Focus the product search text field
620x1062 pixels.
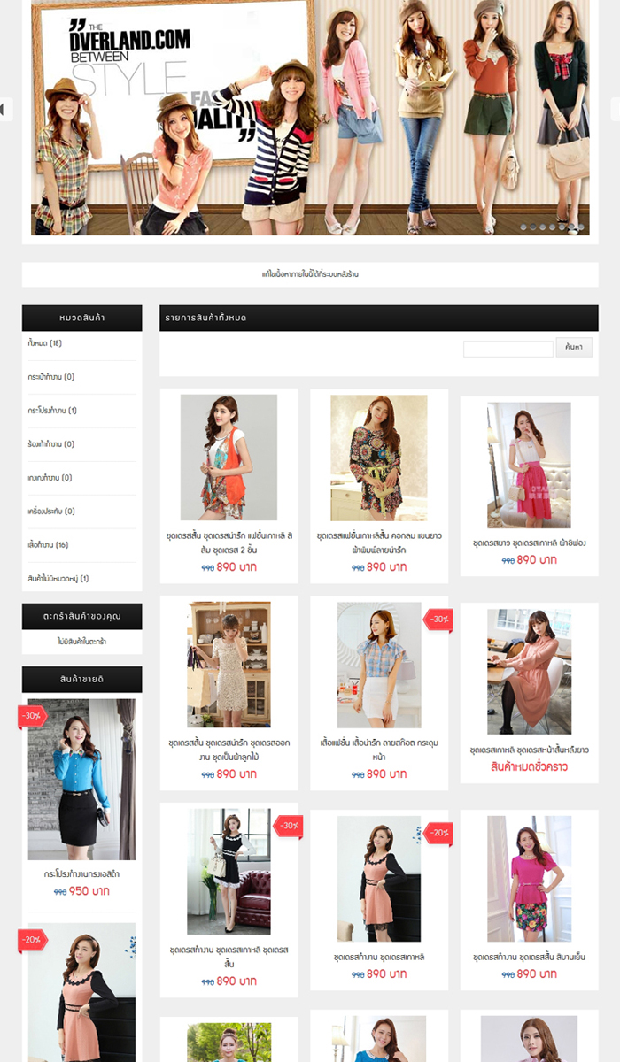coord(508,349)
